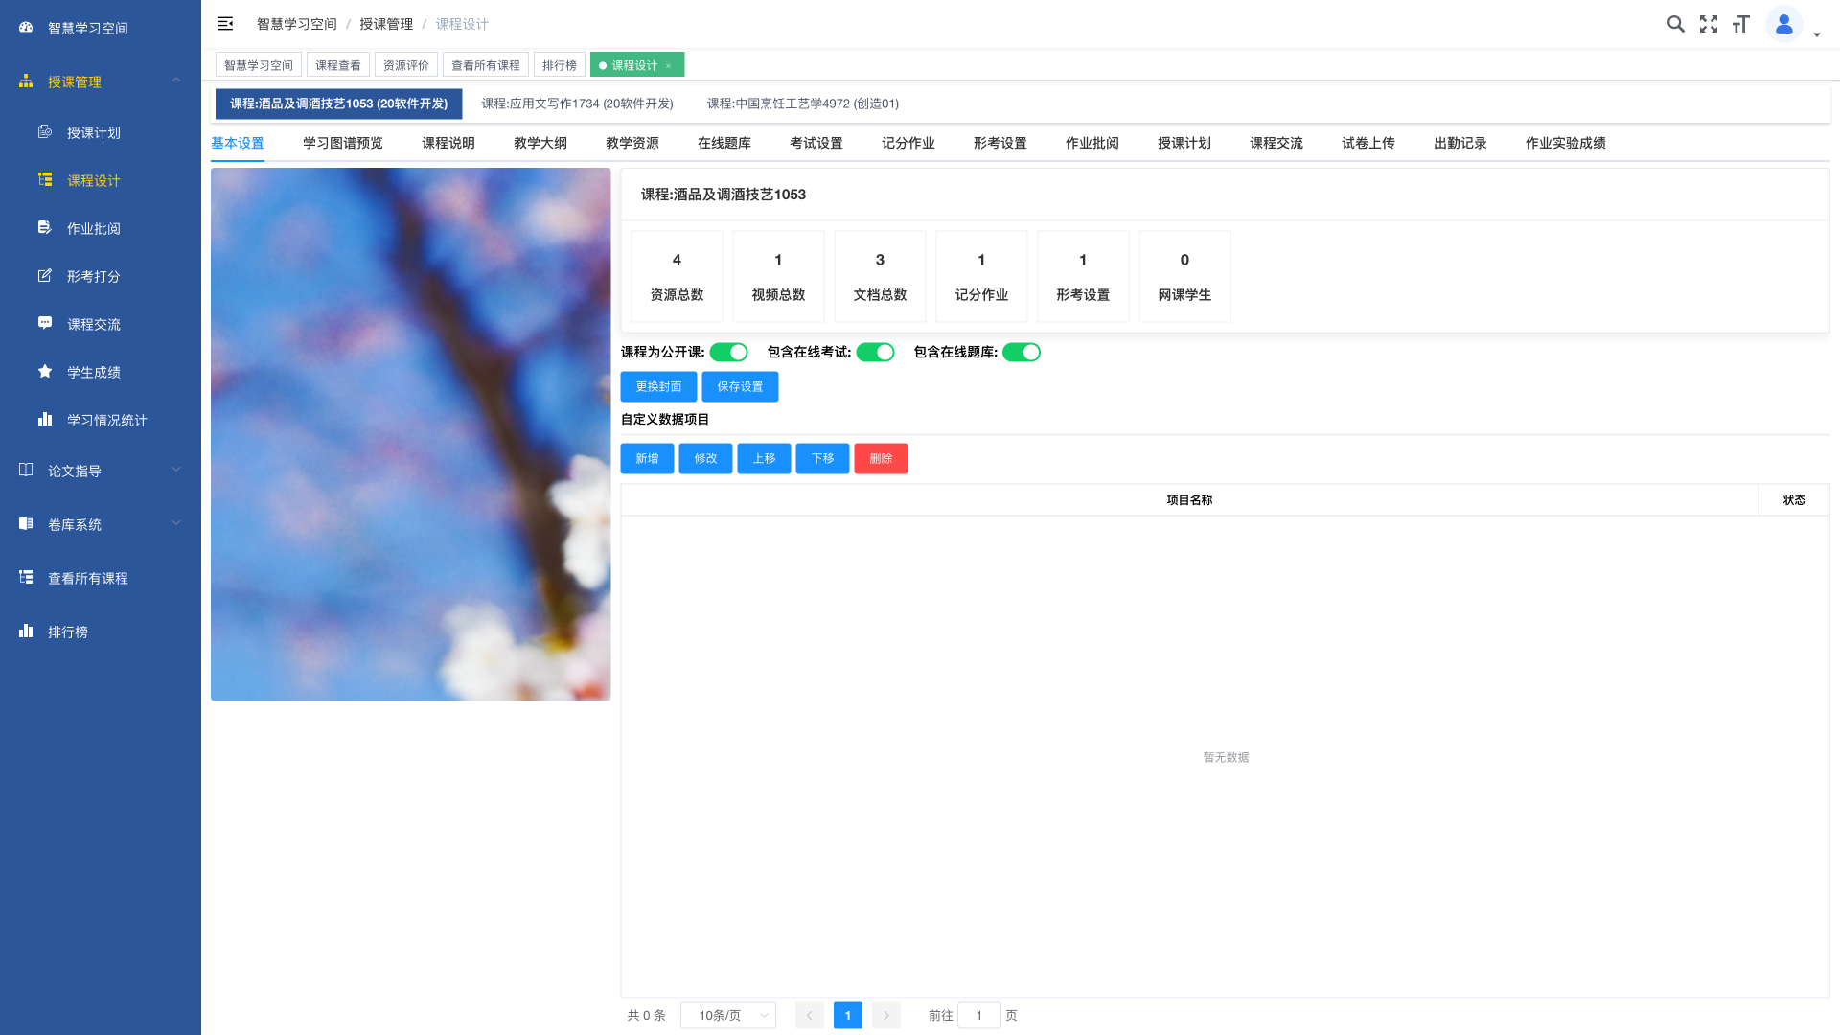Open the font size adjustment icon
Viewport: 1840px width, 1035px height.
(x=1741, y=24)
